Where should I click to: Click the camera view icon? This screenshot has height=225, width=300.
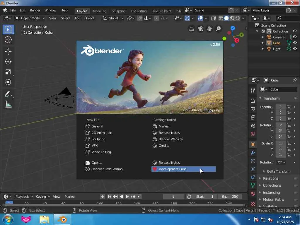[x=200, y=29]
